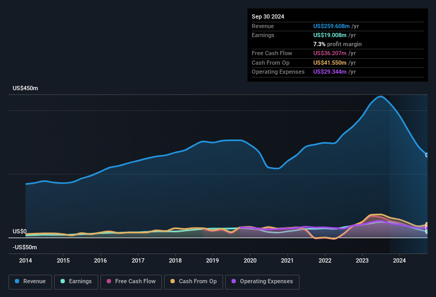This screenshot has width=436, height=297.
Task: Click the 2016 x-axis label
Action: pos(100,260)
